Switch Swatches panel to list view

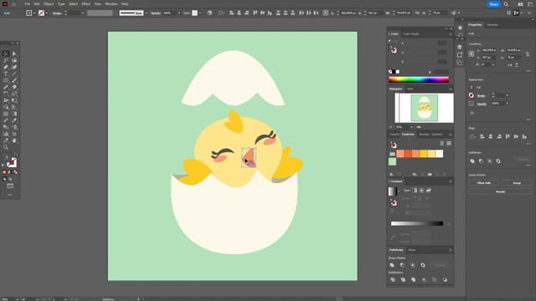pyautogui.click(x=441, y=144)
